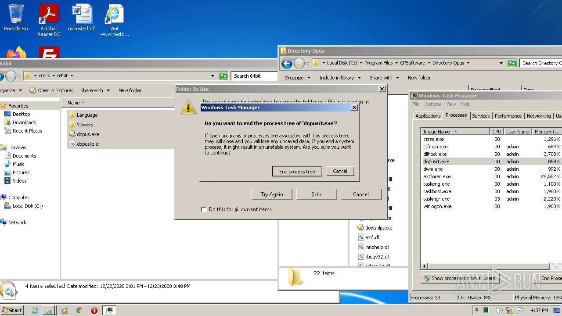
Task: Click Chrome taskbar icon
Action: point(79,310)
